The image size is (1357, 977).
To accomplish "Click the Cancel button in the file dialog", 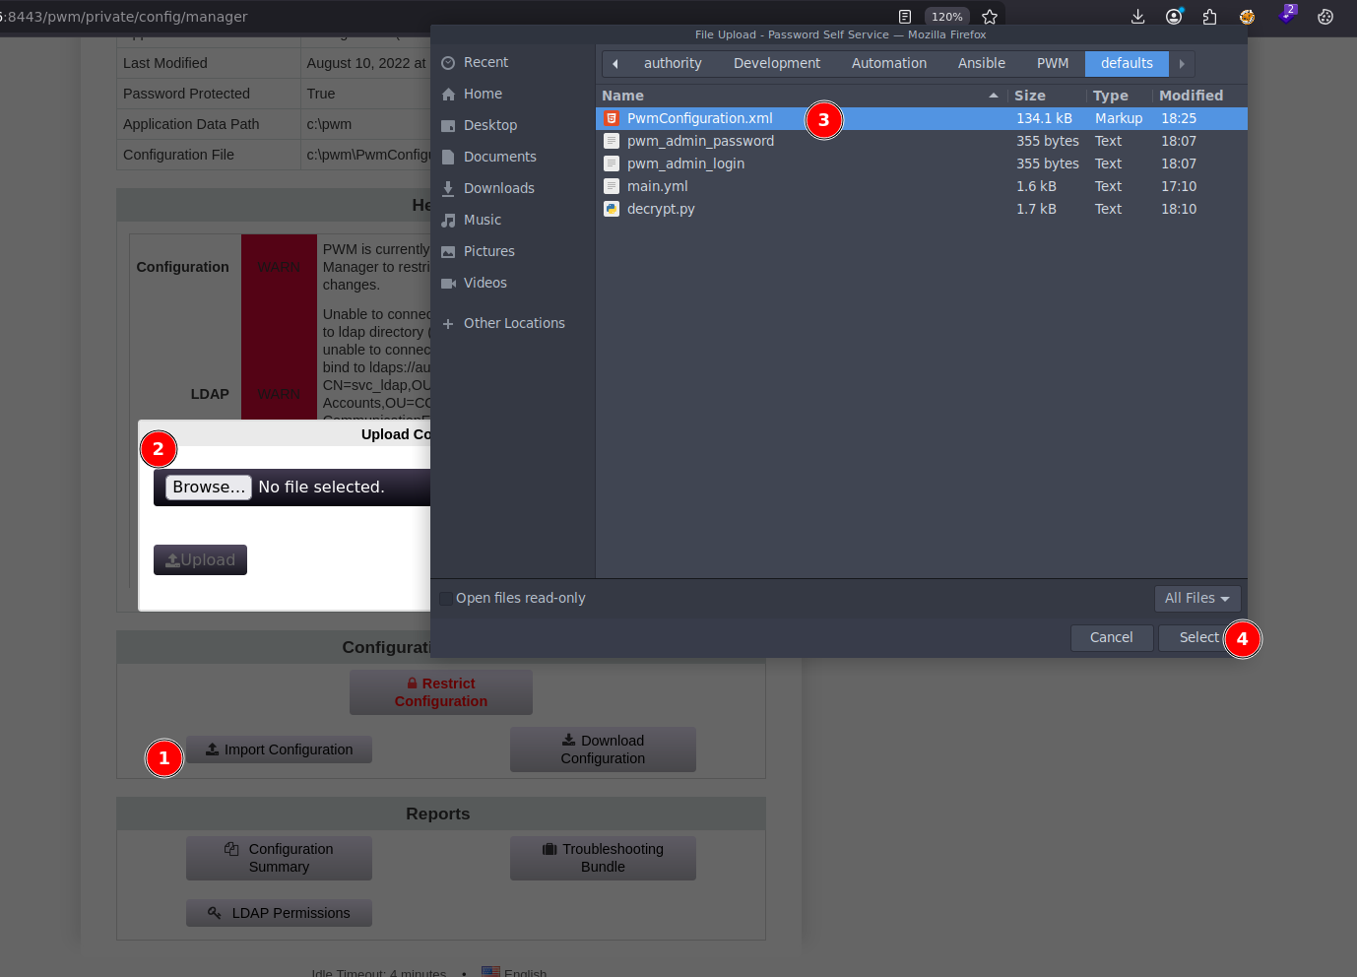I will pos(1112,637).
